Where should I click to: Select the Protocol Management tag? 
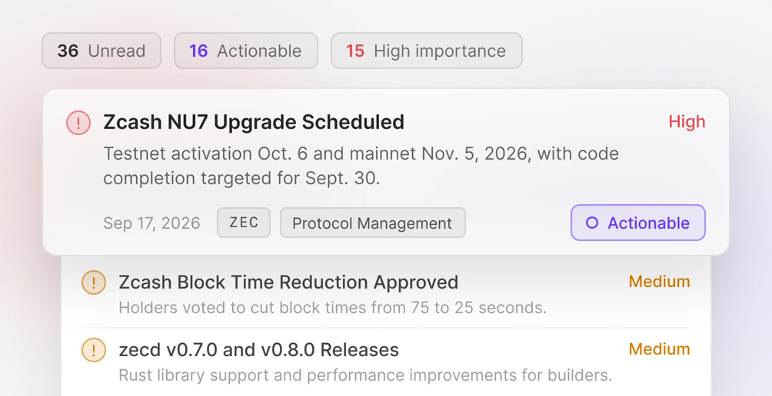[x=373, y=223]
